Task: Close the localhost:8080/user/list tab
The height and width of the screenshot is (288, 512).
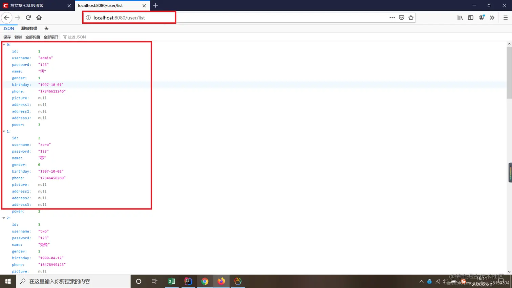Action: click(144, 6)
